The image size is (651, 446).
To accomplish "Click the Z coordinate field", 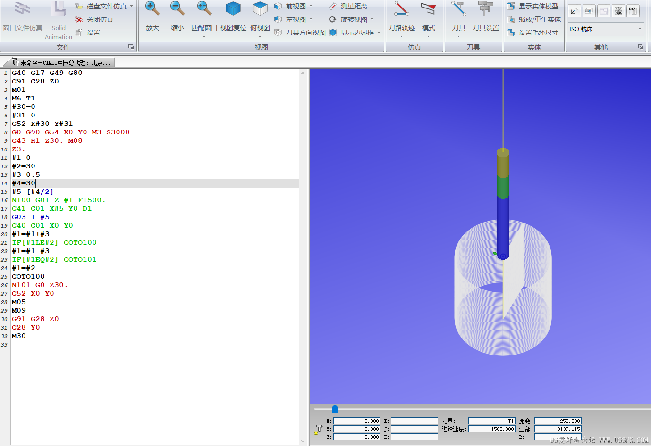I will (x=356, y=437).
